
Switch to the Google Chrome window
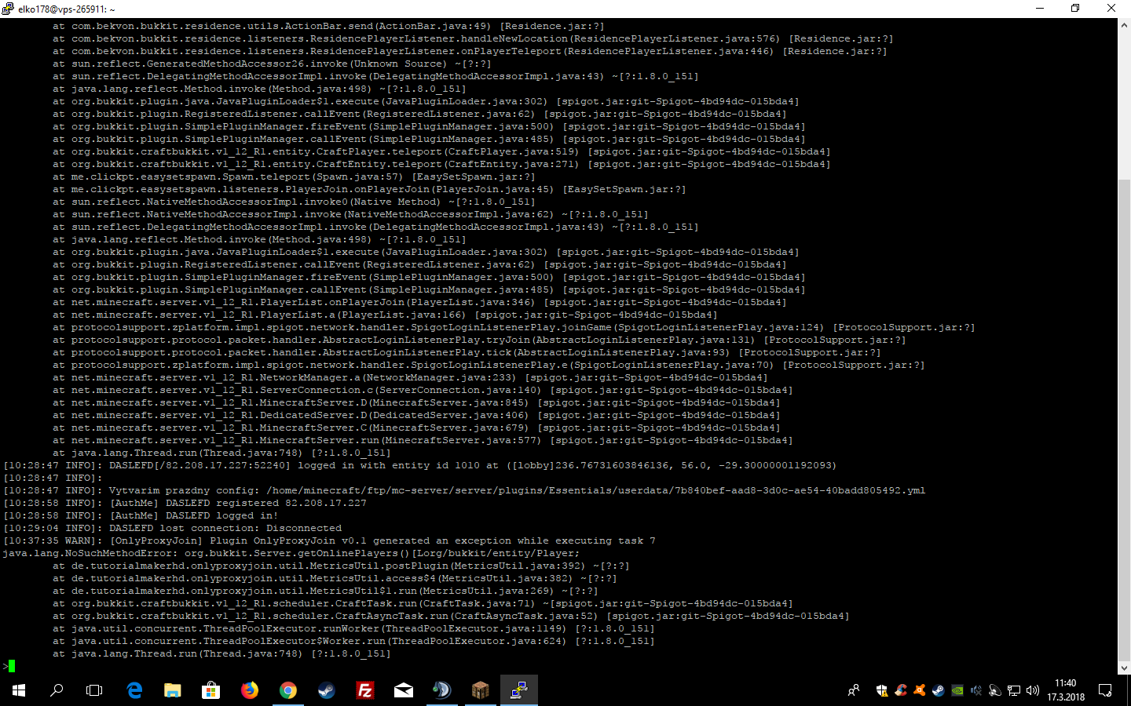(x=288, y=690)
